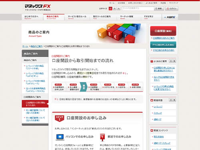Click the question mark icon beside よくあるご質問
This screenshot has height=150, width=200.
click(152, 61)
